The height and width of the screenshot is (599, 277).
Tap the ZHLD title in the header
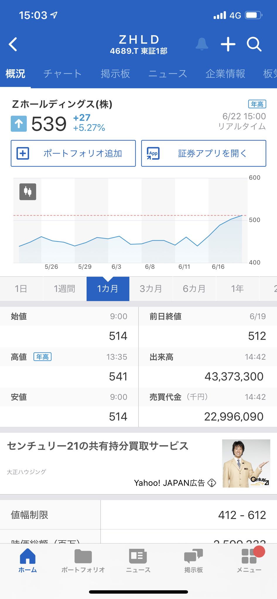139,39
